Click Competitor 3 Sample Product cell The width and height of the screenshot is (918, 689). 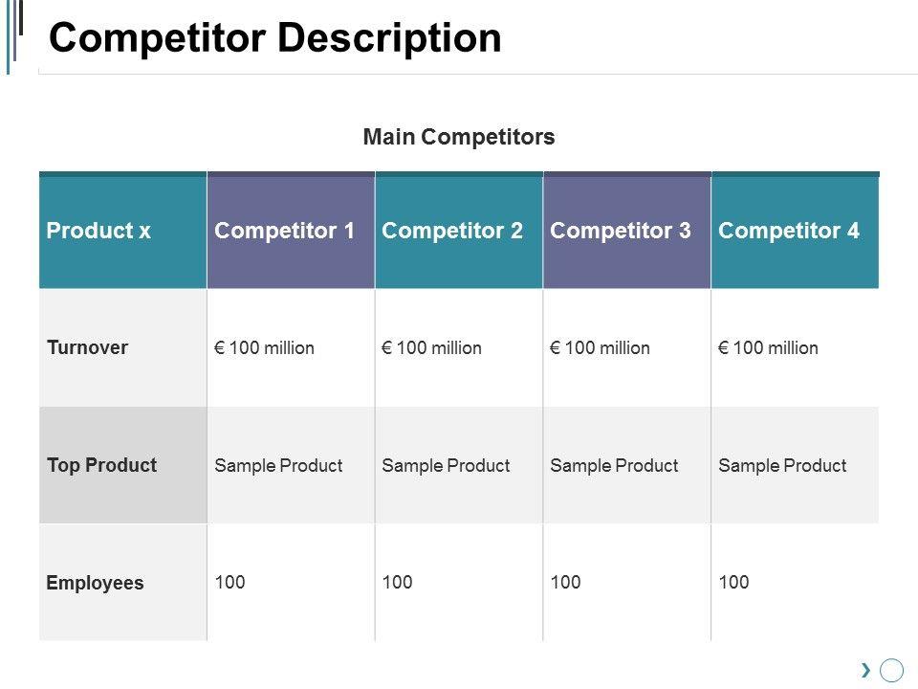[x=614, y=466]
